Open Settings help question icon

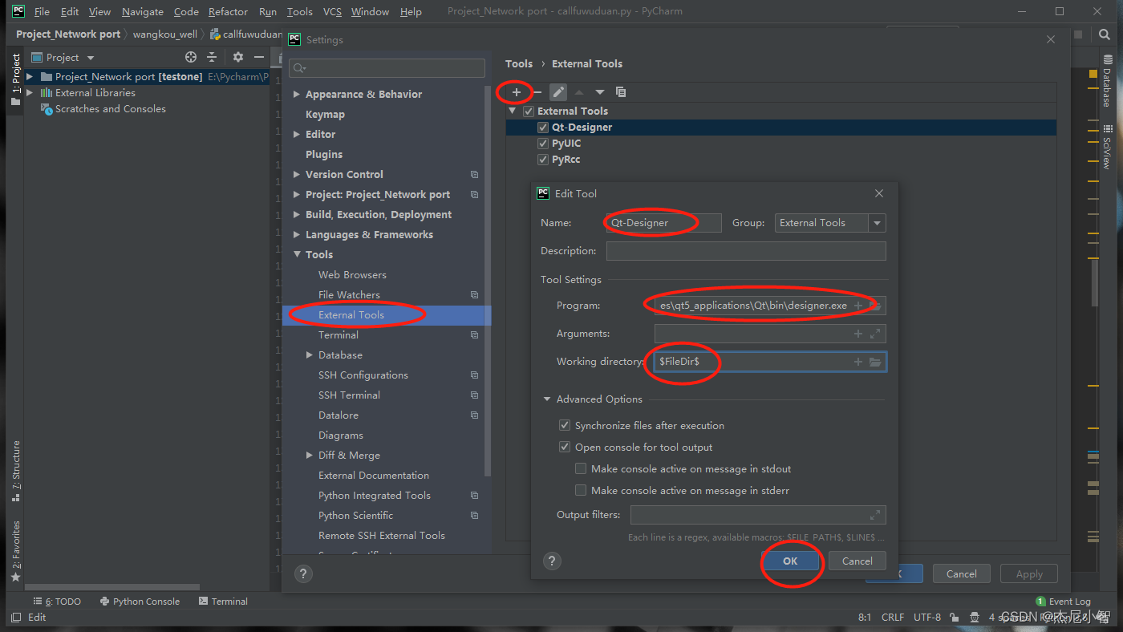pyautogui.click(x=302, y=573)
